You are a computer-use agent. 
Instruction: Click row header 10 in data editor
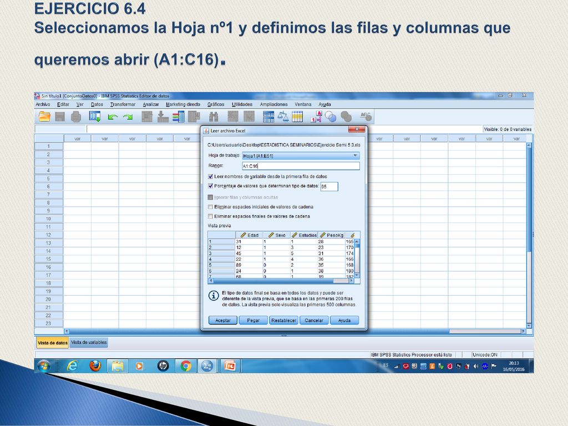click(x=49, y=219)
